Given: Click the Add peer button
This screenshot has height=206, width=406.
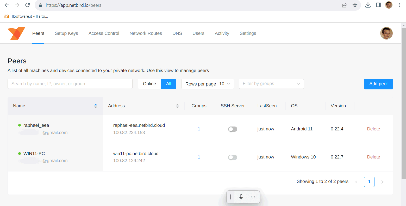Looking at the screenshot, I should 378,84.
